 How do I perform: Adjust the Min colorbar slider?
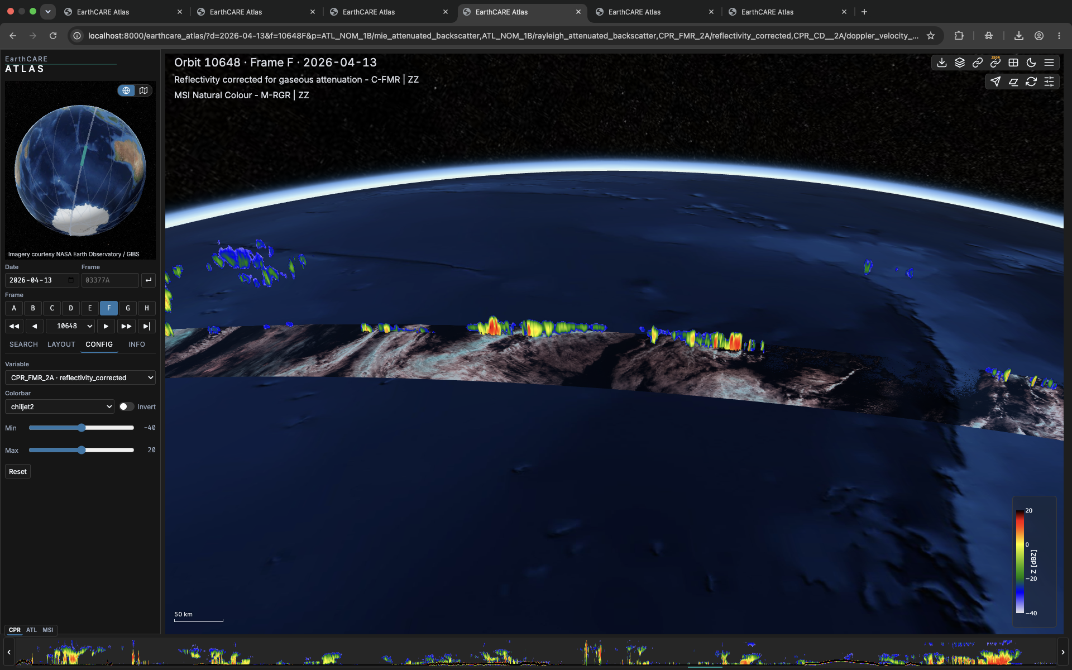click(82, 428)
